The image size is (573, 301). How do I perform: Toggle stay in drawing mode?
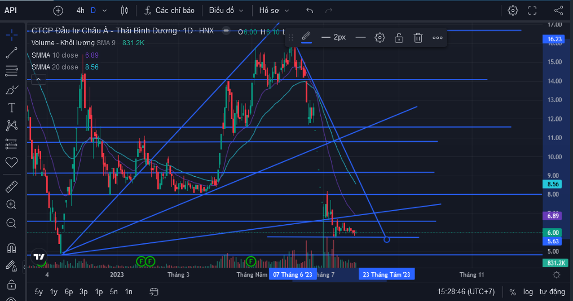tap(12, 266)
